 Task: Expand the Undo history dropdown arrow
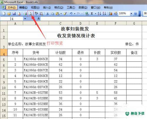pyautogui.click(x=75, y=14)
